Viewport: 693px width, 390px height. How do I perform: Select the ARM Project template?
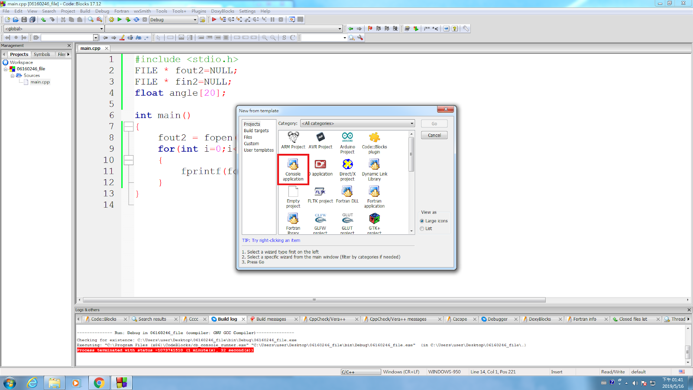click(x=293, y=140)
